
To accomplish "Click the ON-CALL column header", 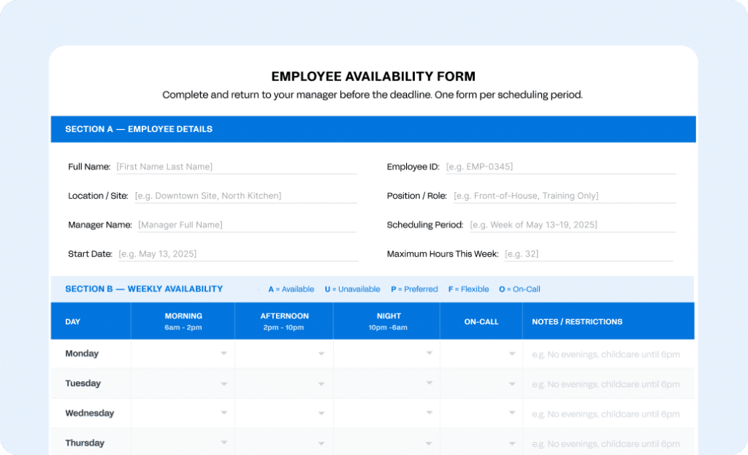I will pos(481,321).
